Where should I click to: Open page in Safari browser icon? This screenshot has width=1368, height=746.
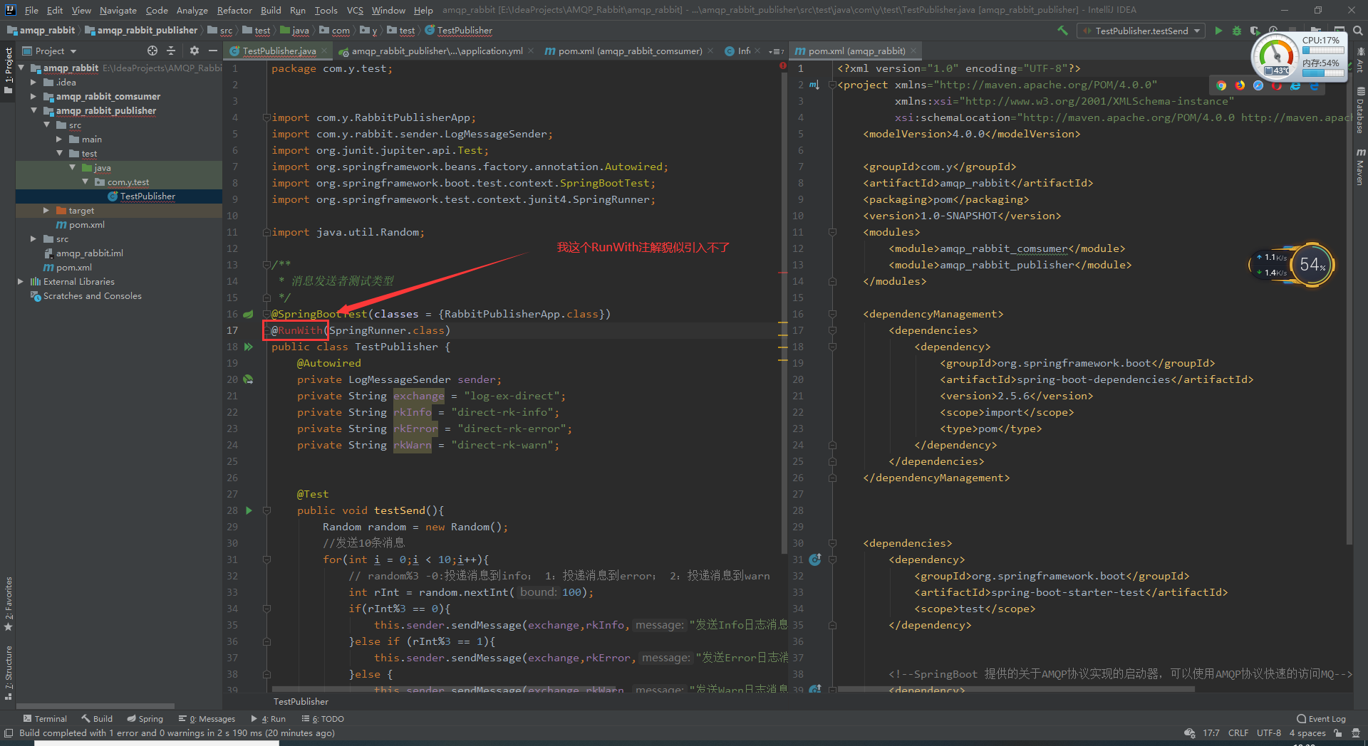point(1258,85)
